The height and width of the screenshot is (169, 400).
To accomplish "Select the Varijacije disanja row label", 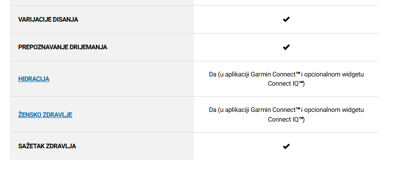I will tap(48, 20).
